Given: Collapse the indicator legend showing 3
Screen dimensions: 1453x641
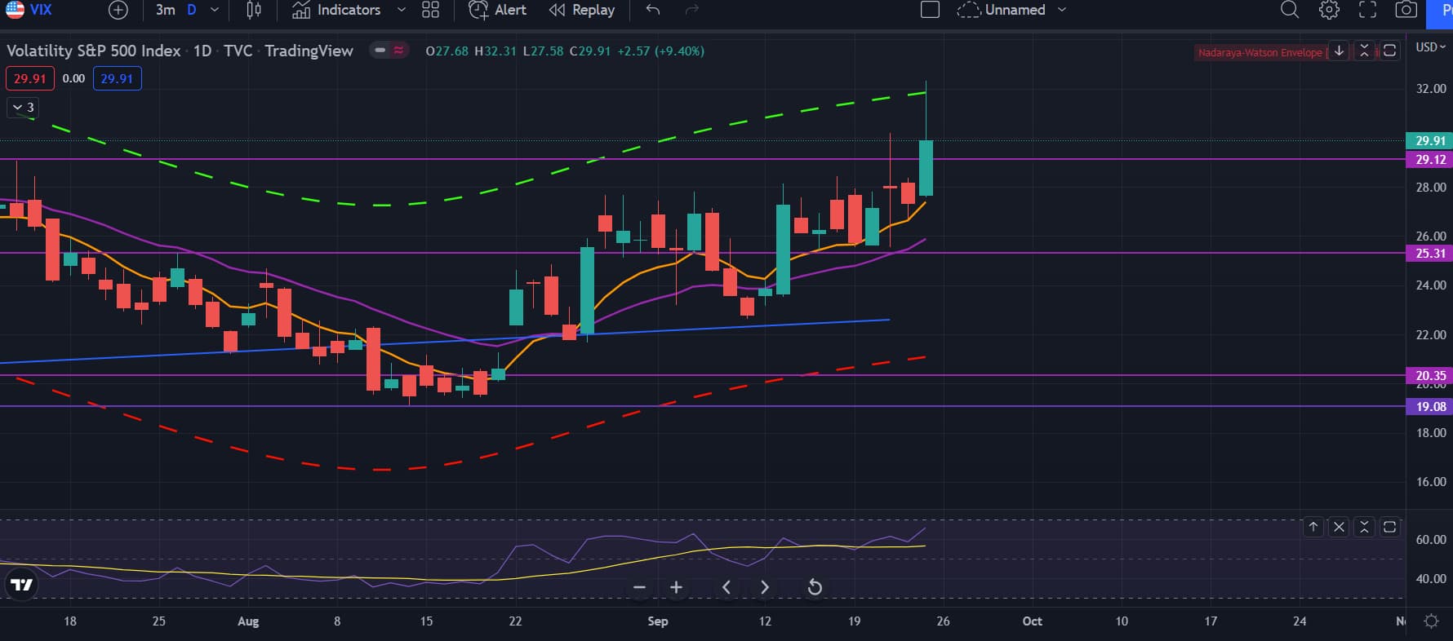Looking at the screenshot, I should (23, 107).
